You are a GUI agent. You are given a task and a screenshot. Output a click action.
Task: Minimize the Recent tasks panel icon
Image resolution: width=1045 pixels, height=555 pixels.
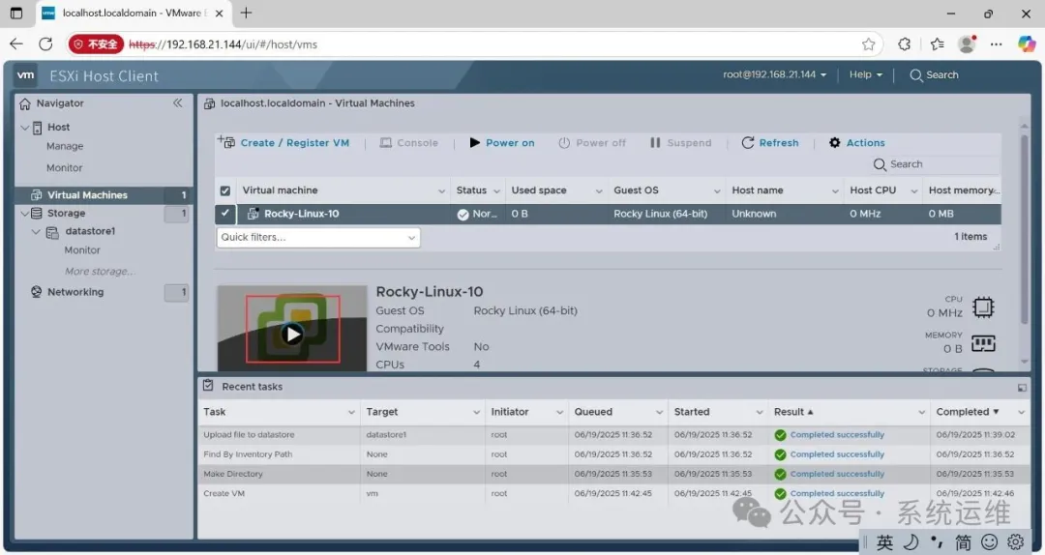[1022, 387]
